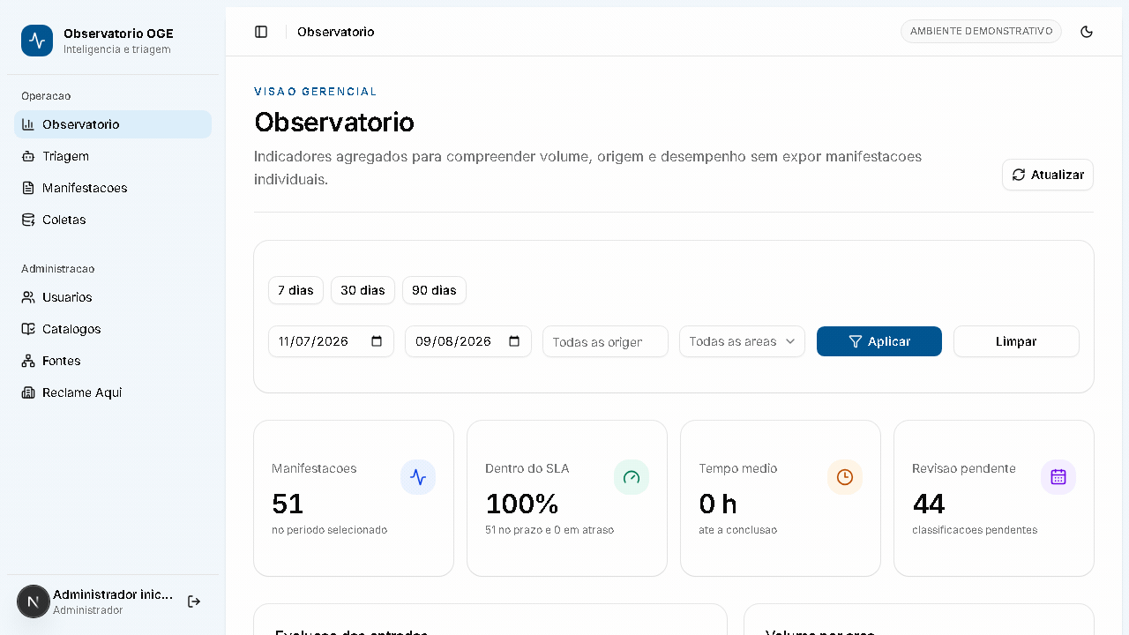Screen dimensions: 1129x635
Task: Click the Manifestacoes value 51
Action: [288, 504]
